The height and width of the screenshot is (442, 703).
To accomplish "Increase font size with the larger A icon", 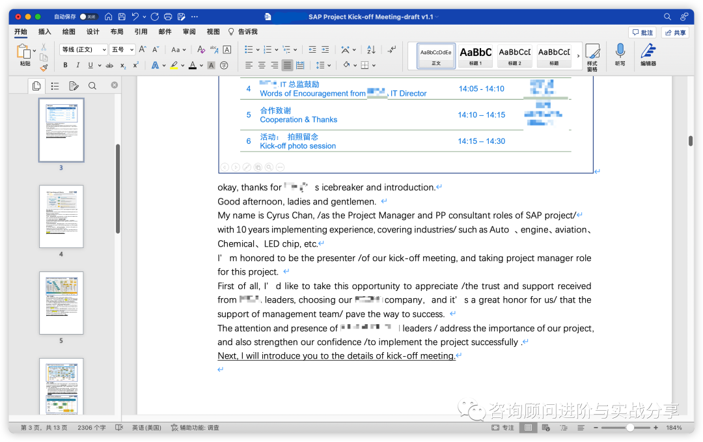I will coord(143,49).
